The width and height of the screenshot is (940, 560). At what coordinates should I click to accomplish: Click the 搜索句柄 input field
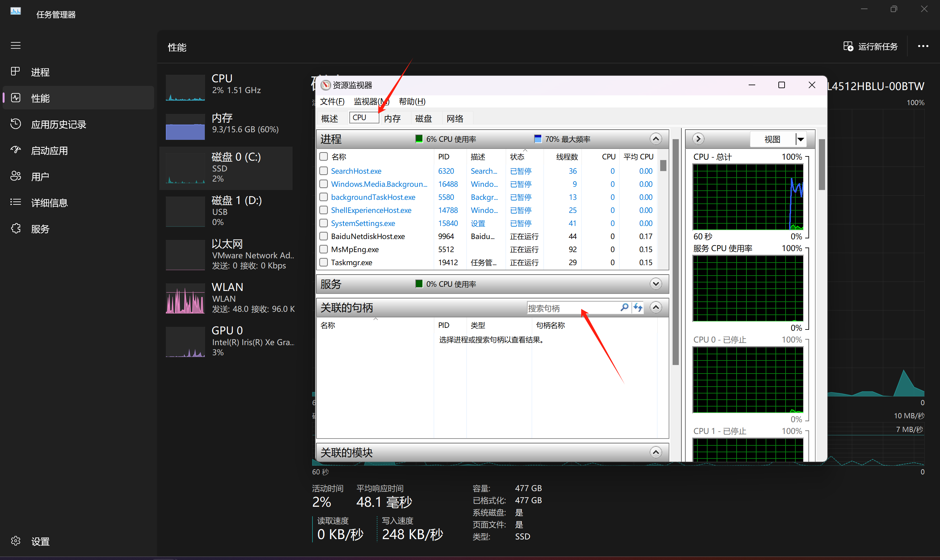571,308
